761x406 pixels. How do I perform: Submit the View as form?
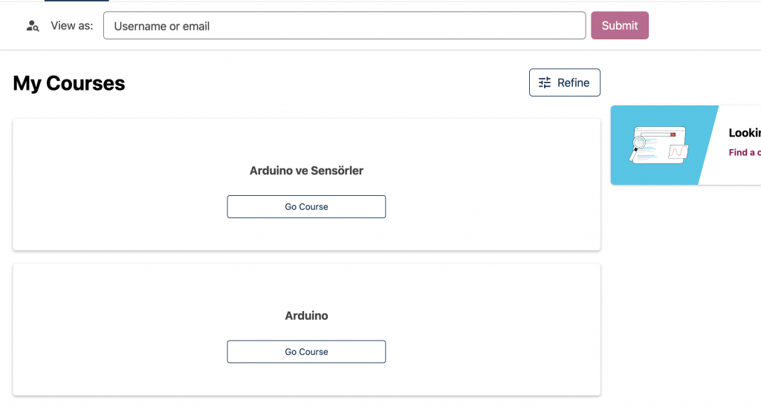620,26
